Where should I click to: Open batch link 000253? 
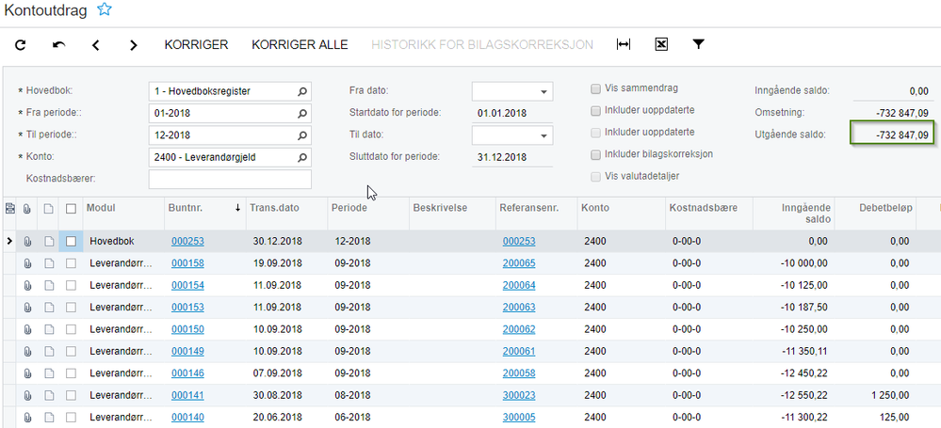click(187, 242)
